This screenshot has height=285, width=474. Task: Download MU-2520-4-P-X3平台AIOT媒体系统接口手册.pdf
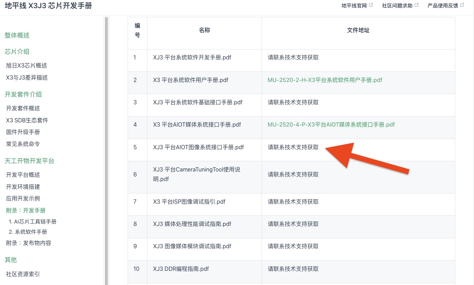tap(331, 124)
